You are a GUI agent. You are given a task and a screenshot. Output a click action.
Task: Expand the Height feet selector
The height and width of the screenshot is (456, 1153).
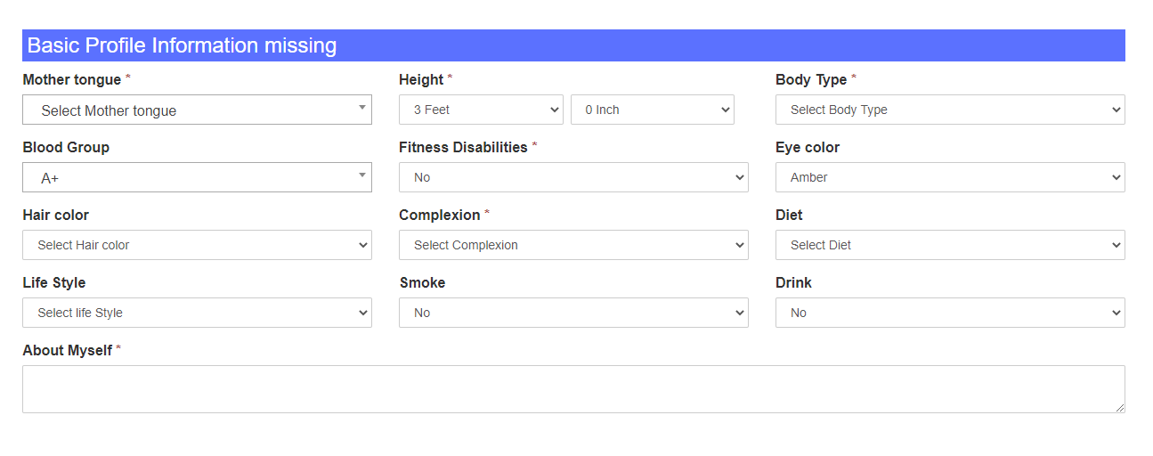[x=481, y=110]
